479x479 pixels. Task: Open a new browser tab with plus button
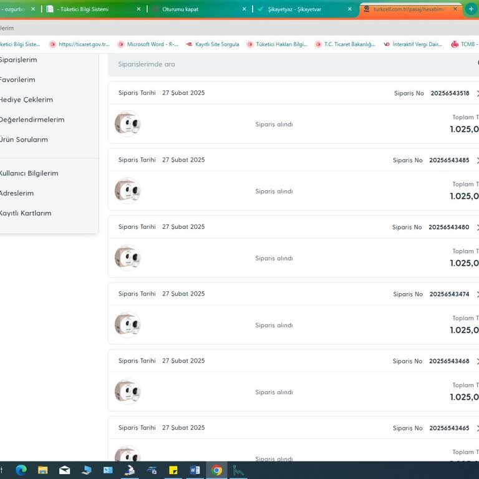pyautogui.click(x=471, y=9)
